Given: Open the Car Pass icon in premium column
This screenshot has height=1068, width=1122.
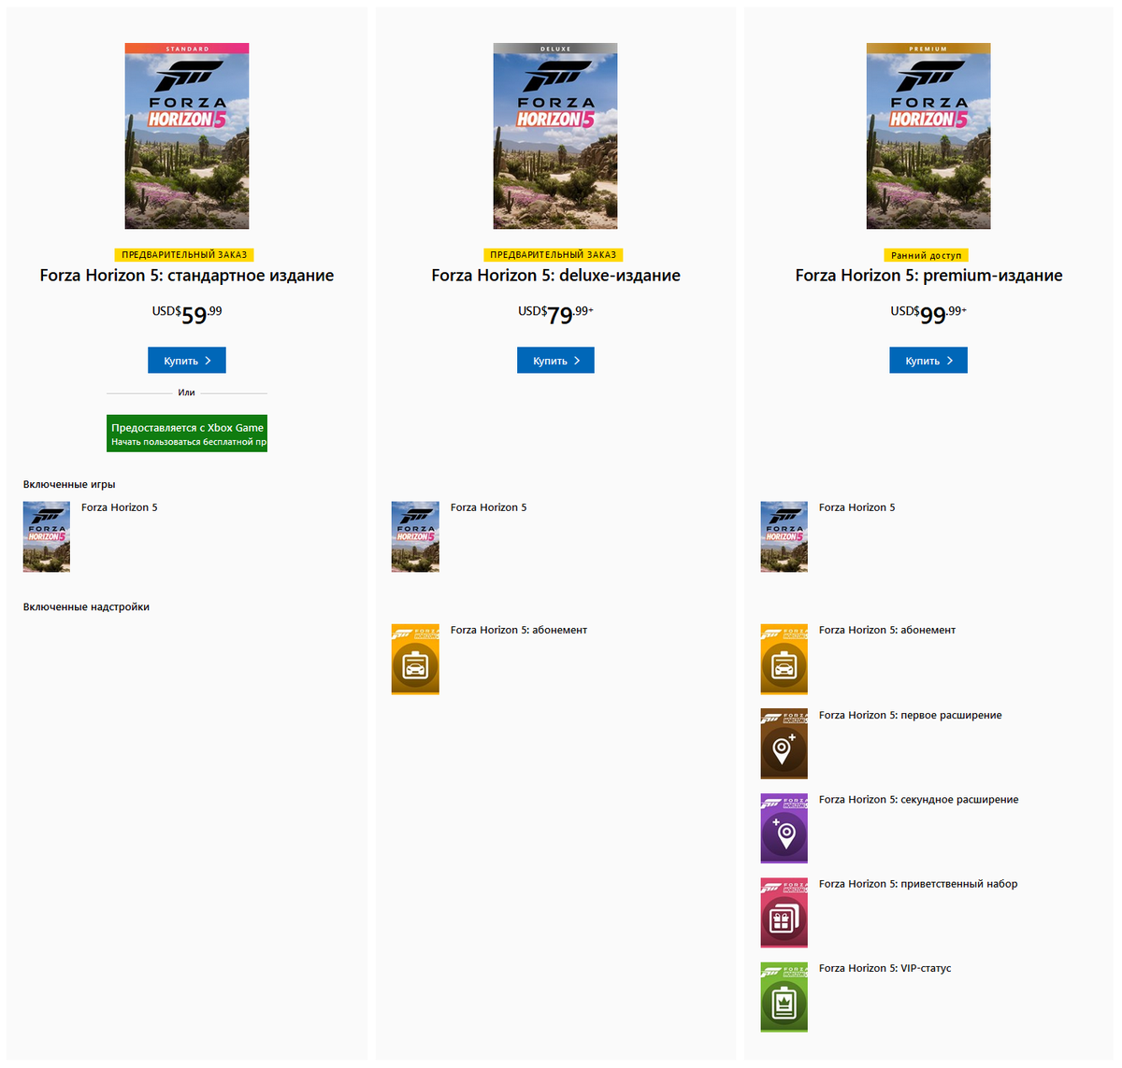Looking at the screenshot, I should (x=784, y=660).
